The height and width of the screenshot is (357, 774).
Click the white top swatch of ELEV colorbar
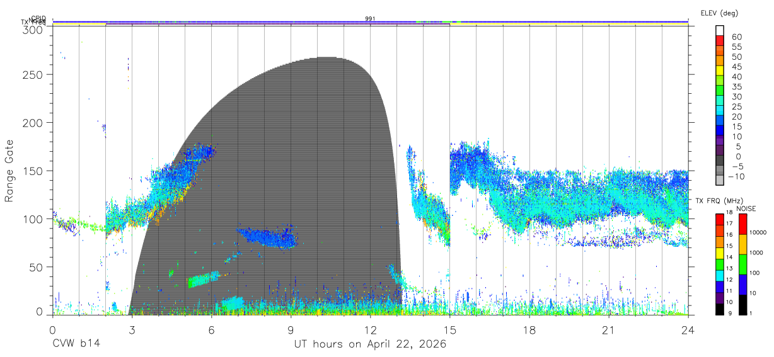[x=720, y=30]
